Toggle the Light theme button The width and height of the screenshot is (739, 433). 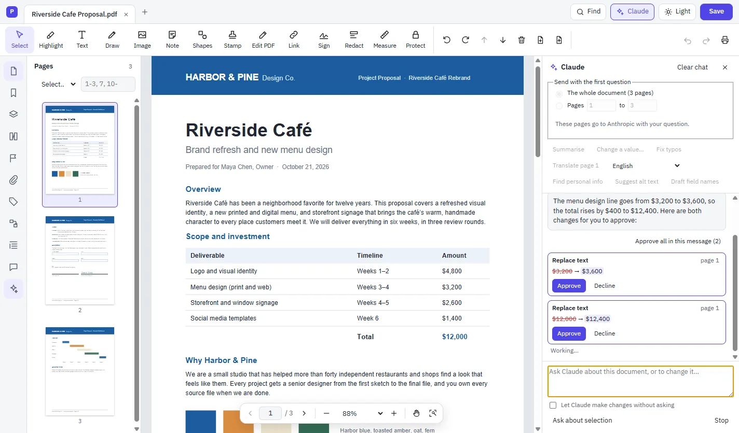coord(677,11)
